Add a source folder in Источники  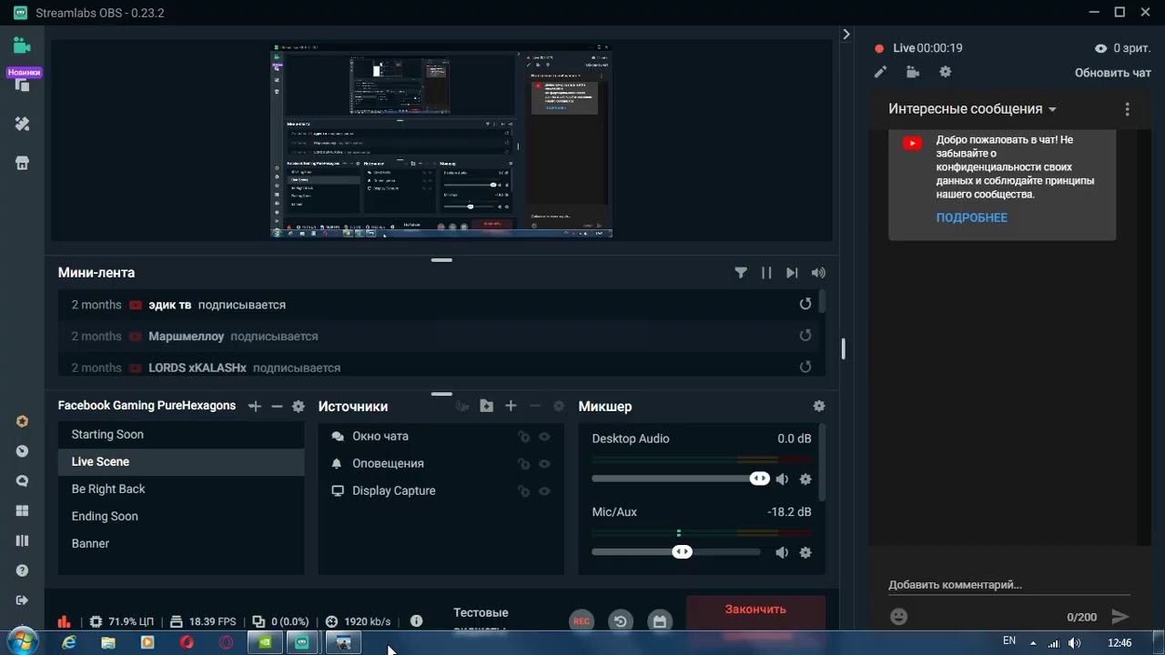coord(487,407)
